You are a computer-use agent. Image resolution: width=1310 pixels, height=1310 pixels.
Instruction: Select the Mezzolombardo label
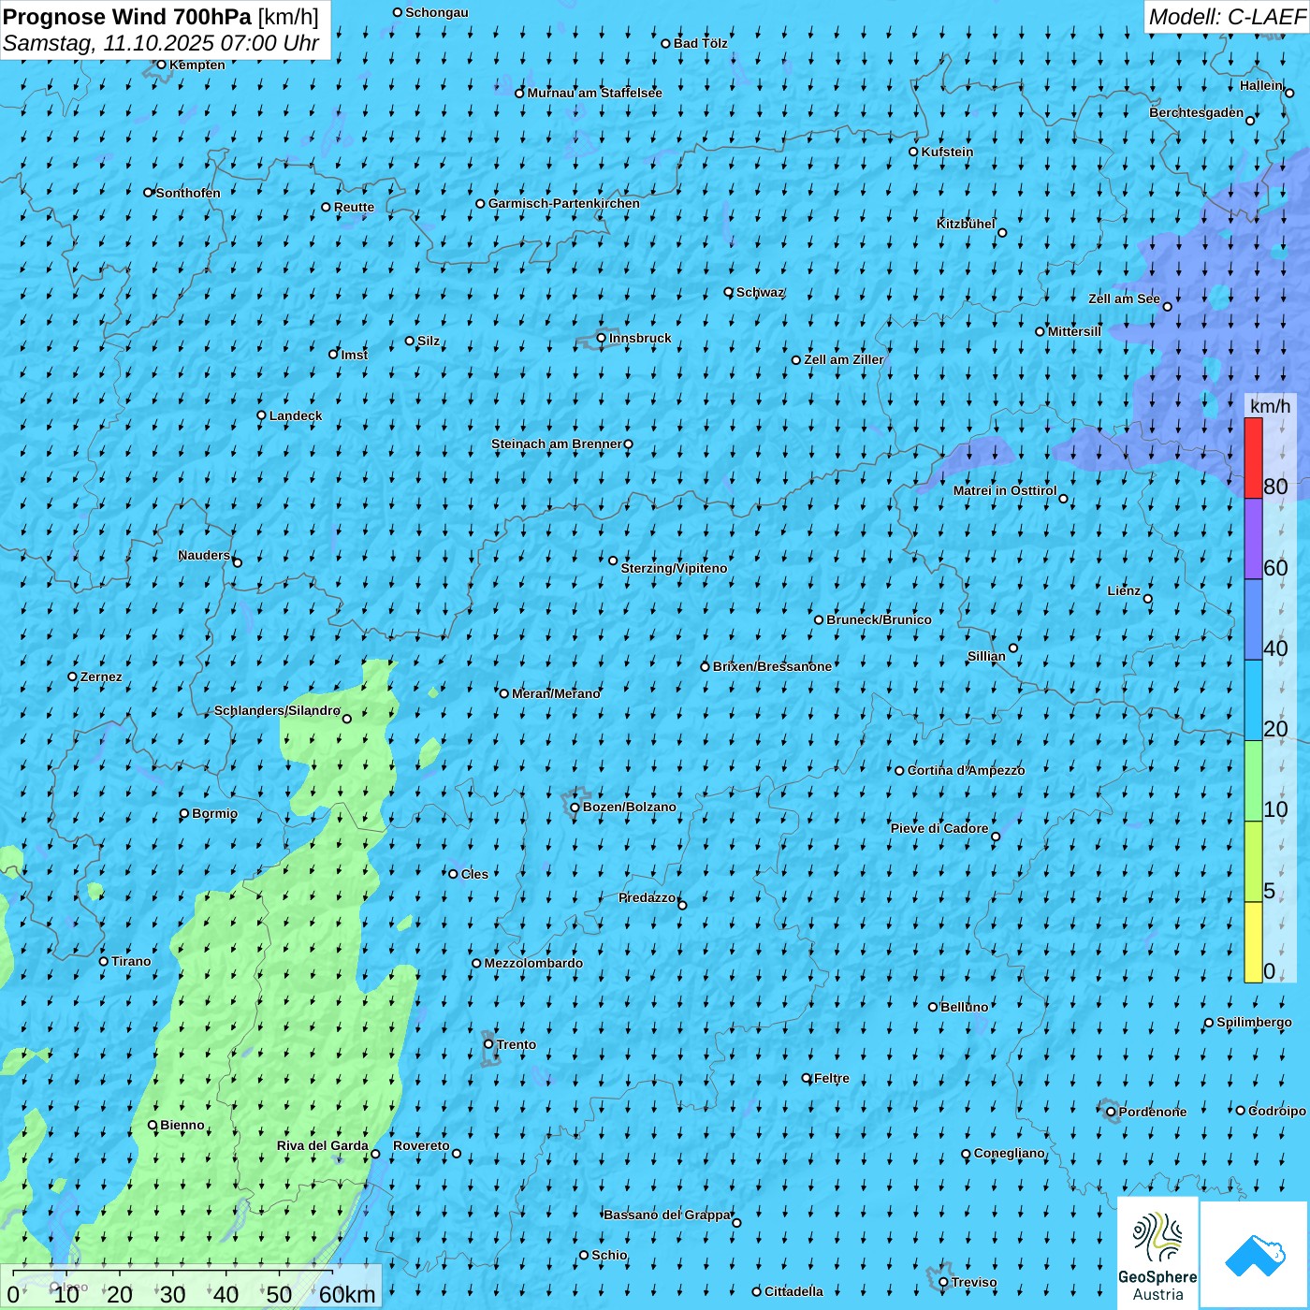pos(533,963)
